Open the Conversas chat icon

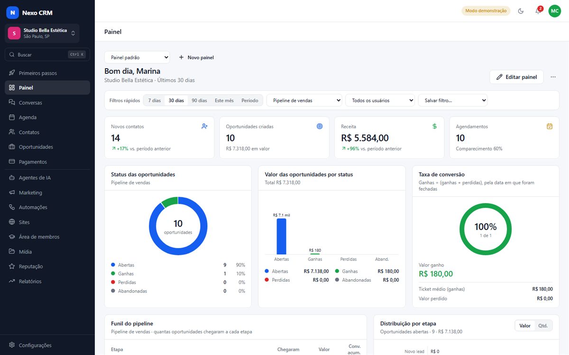12,103
